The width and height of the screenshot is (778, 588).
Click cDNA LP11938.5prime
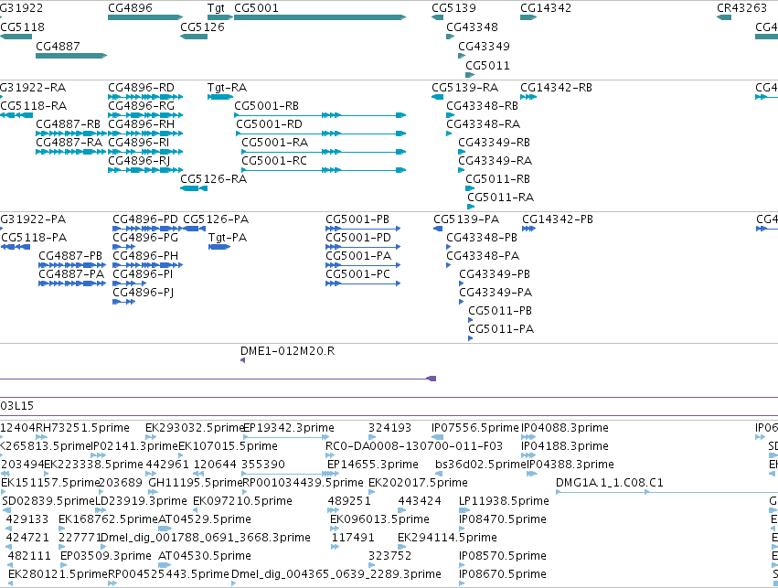pyautogui.click(x=464, y=510)
